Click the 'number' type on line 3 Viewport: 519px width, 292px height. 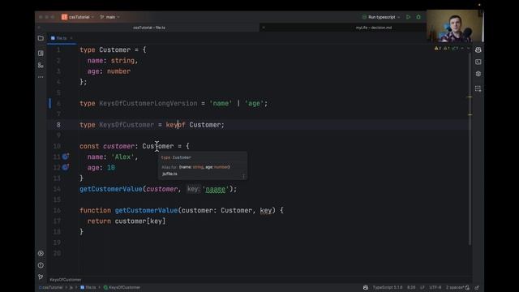[x=118, y=71]
